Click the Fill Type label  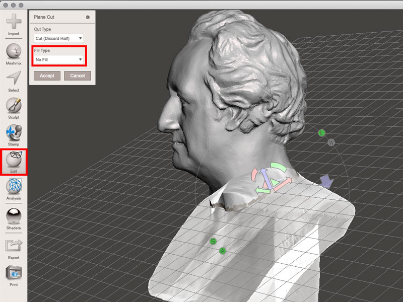point(42,50)
